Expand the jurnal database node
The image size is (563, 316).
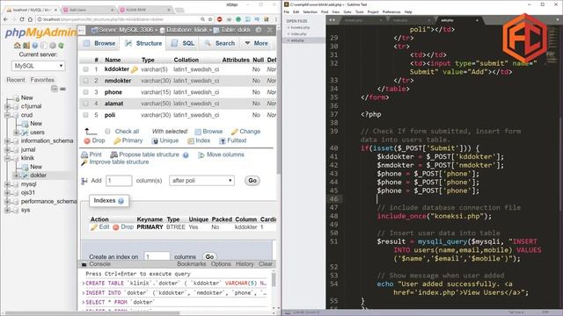coord(8,149)
